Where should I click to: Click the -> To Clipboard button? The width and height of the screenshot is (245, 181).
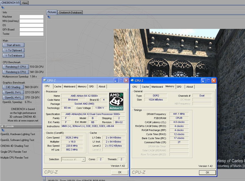[x=13, y=50]
